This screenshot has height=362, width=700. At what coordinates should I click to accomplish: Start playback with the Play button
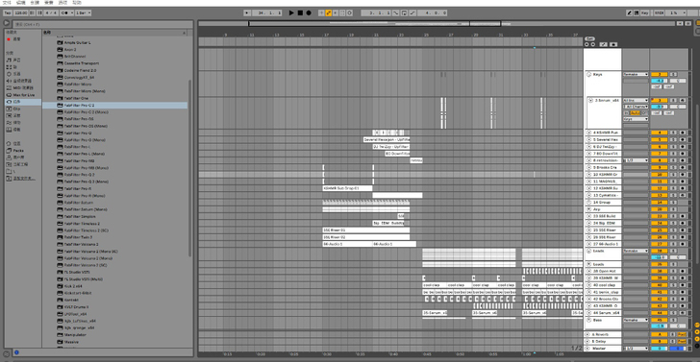[x=291, y=12]
